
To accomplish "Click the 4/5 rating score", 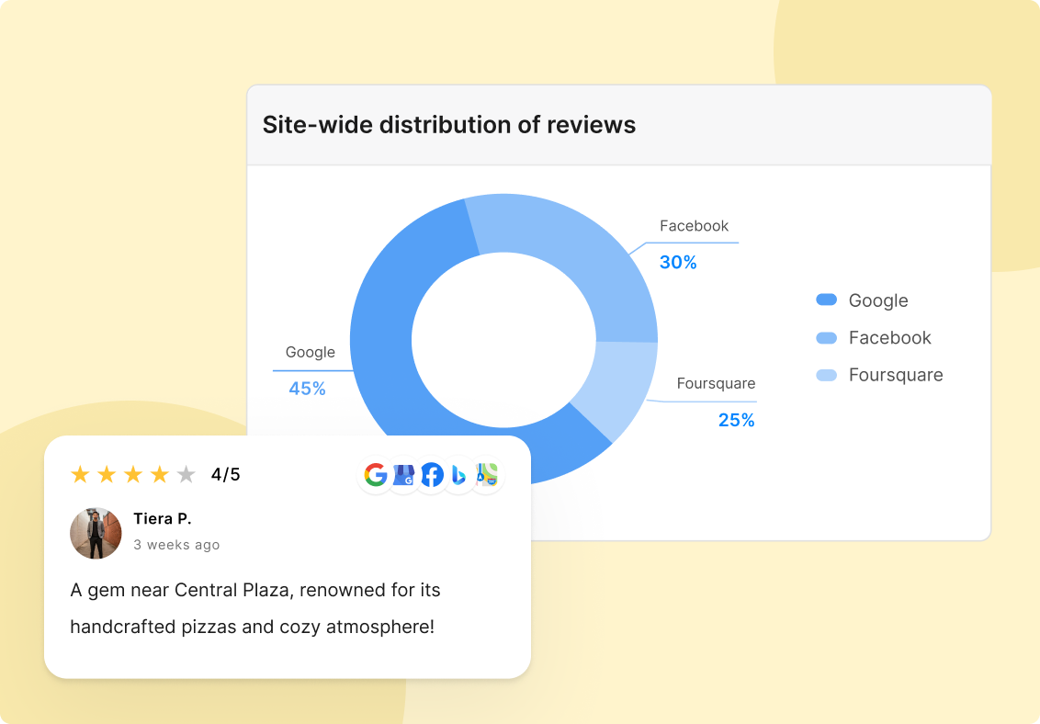I will coord(225,475).
